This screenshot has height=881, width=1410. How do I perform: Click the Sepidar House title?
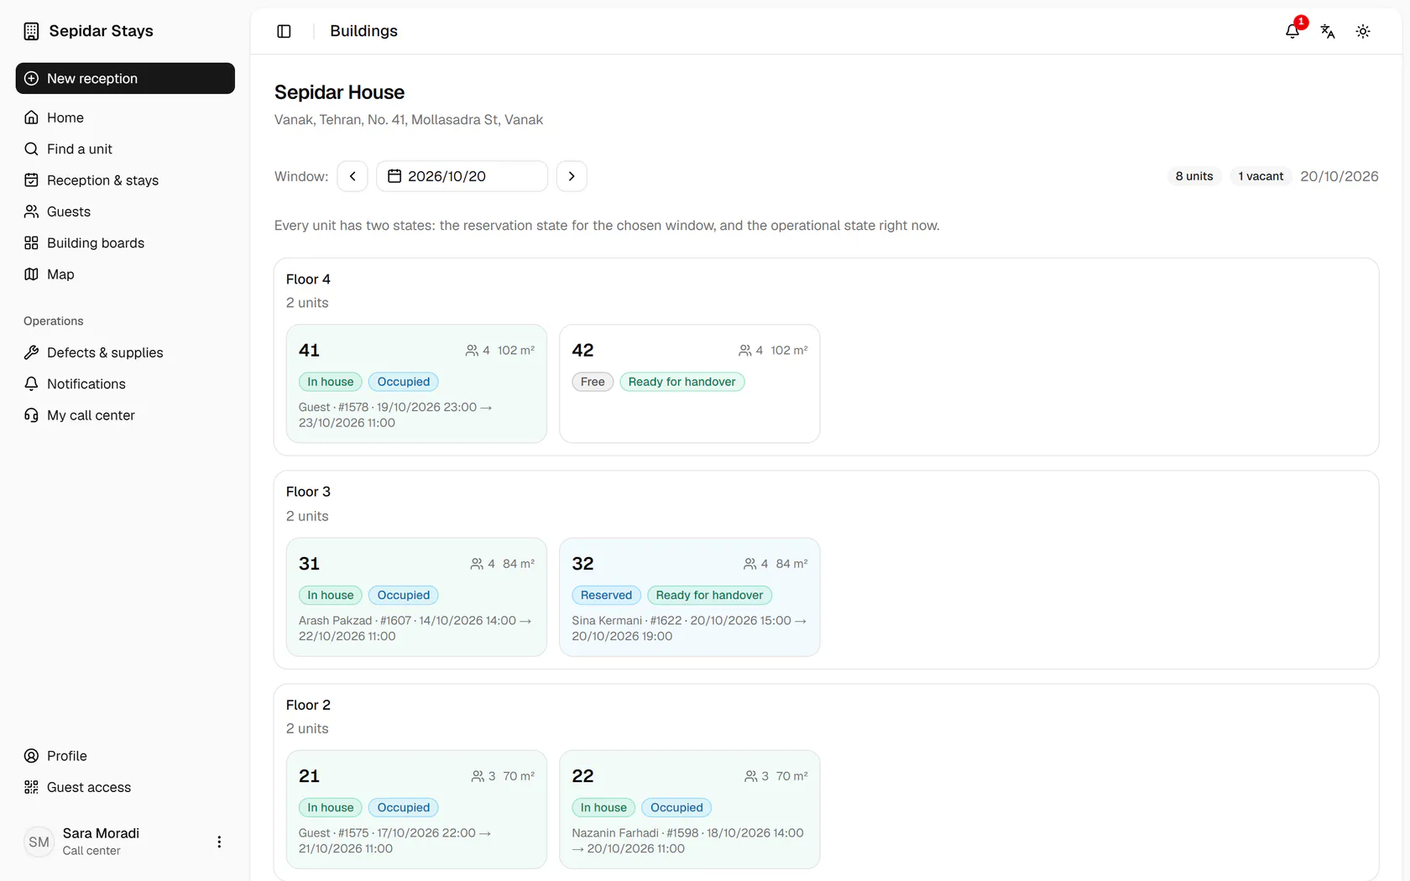[339, 92]
